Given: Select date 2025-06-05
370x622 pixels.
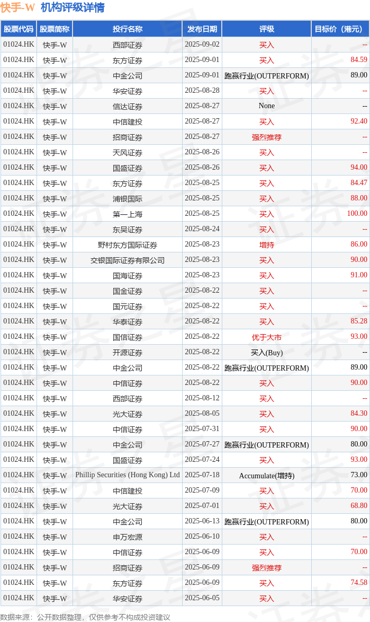Looking at the screenshot, I should 202,598.
